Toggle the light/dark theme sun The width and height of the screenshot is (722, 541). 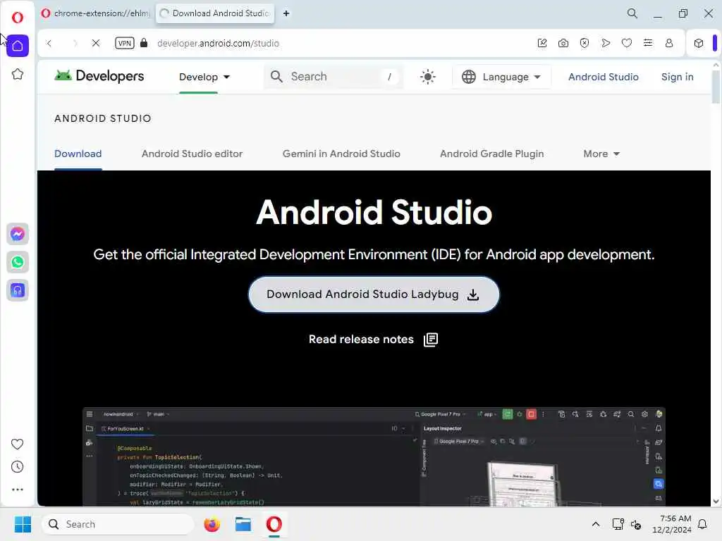click(x=428, y=77)
